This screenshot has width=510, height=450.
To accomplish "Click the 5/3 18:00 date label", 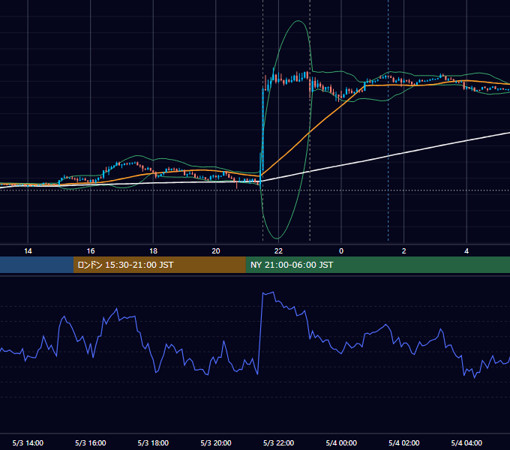I will (153, 442).
